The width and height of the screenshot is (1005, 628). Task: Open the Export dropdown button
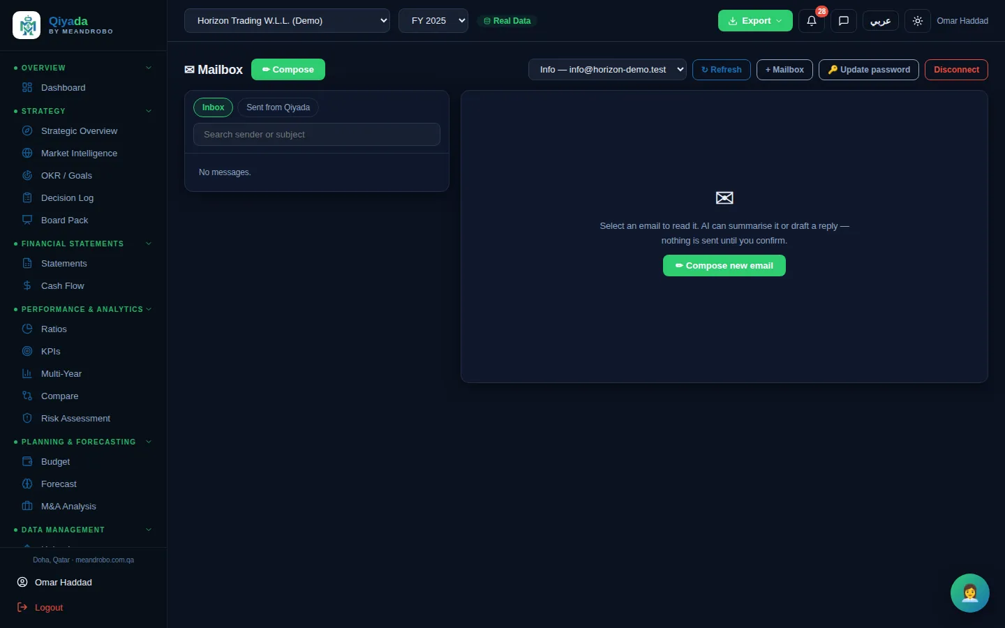755,21
